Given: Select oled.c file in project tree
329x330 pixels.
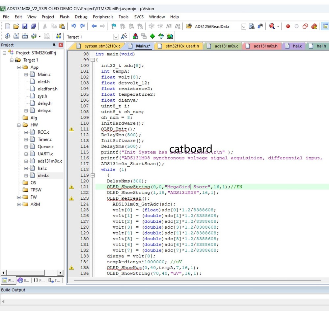Looking at the screenshot, I should pos(43,176).
